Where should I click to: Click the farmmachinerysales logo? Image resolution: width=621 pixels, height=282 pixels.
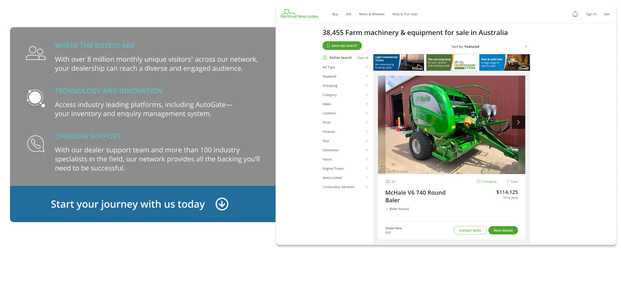(x=300, y=14)
